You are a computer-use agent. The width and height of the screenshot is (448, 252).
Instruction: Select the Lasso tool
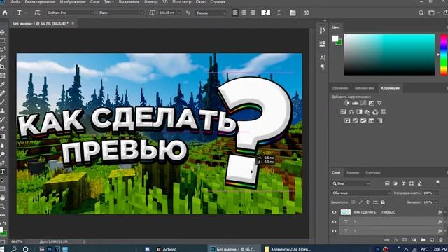click(x=3, y=50)
